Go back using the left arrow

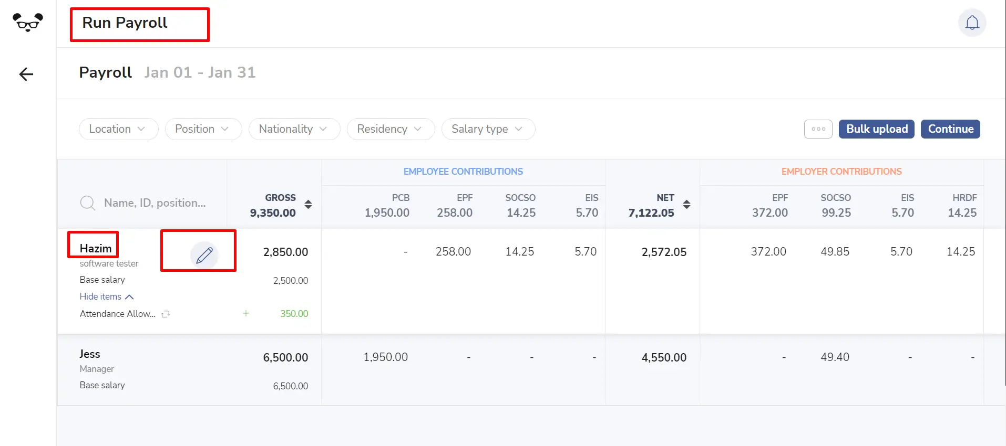tap(26, 75)
